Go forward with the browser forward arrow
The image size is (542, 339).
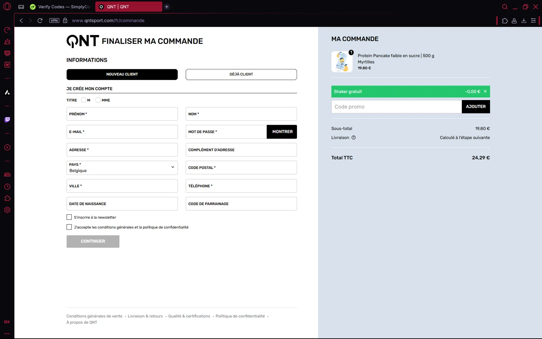click(30, 21)
